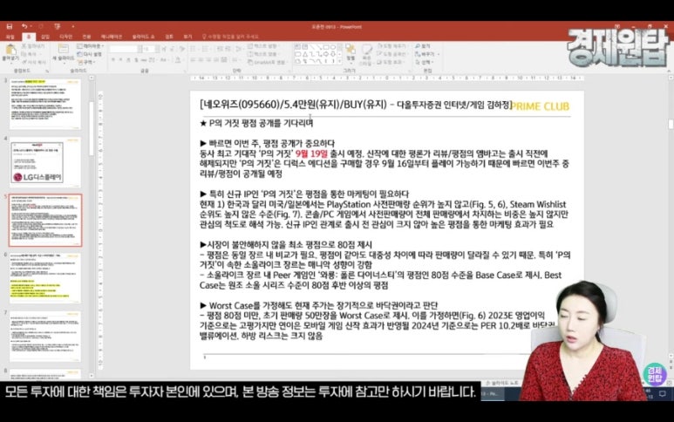Save the presentation from the quick access toolbar
The height and width of the screenshot is (422, 674).
click(x=9, y=26)
